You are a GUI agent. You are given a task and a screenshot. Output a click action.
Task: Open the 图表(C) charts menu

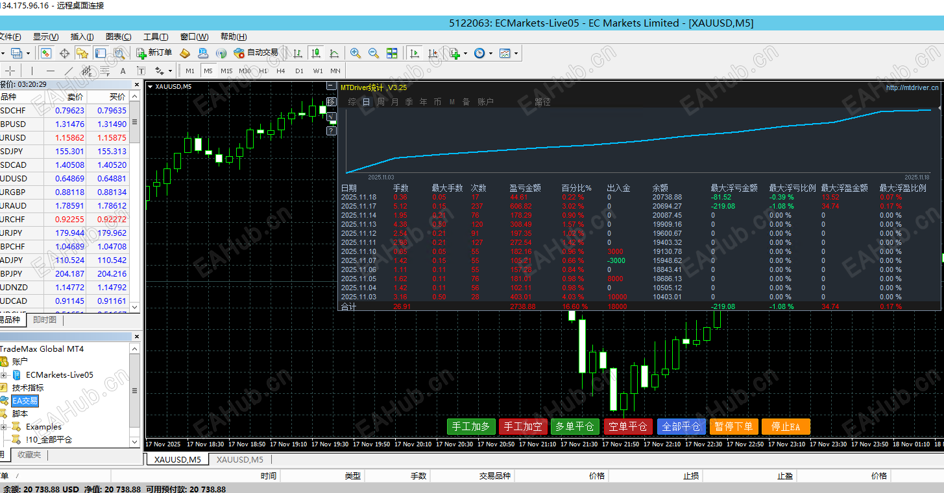118,37
